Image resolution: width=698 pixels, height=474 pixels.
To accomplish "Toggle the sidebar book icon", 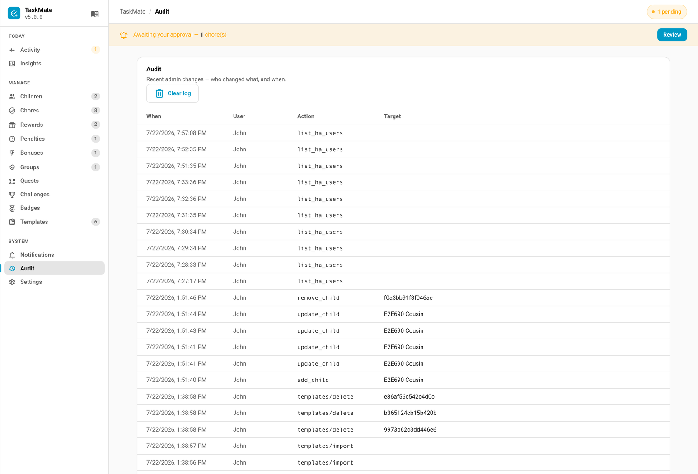I will 95,14.
